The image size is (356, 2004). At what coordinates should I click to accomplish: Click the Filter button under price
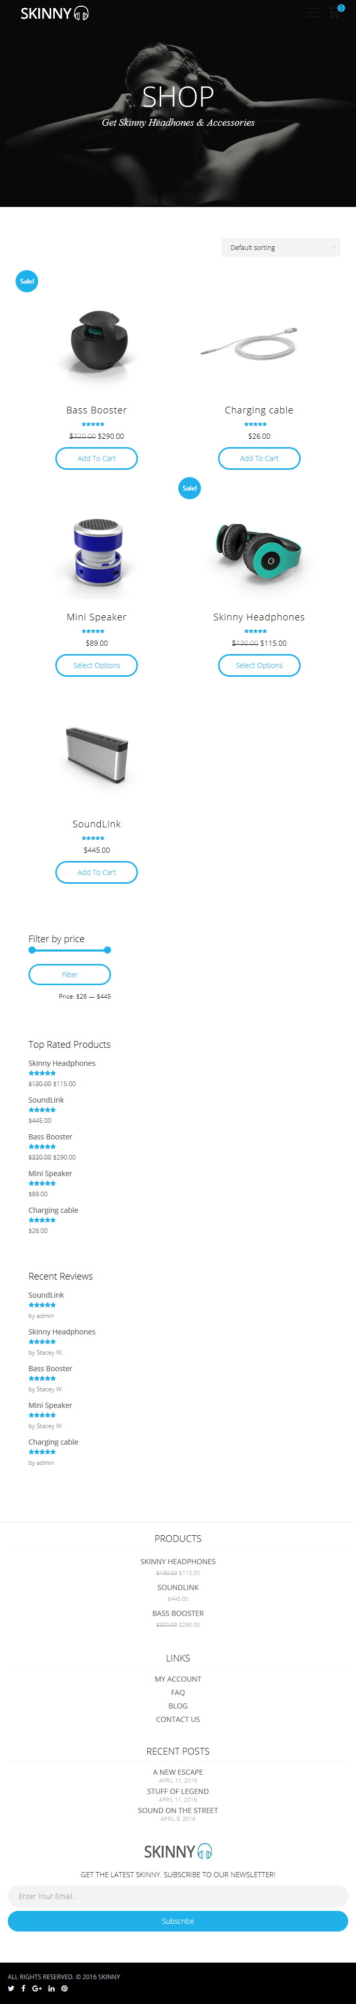click(x=69, y=974)
